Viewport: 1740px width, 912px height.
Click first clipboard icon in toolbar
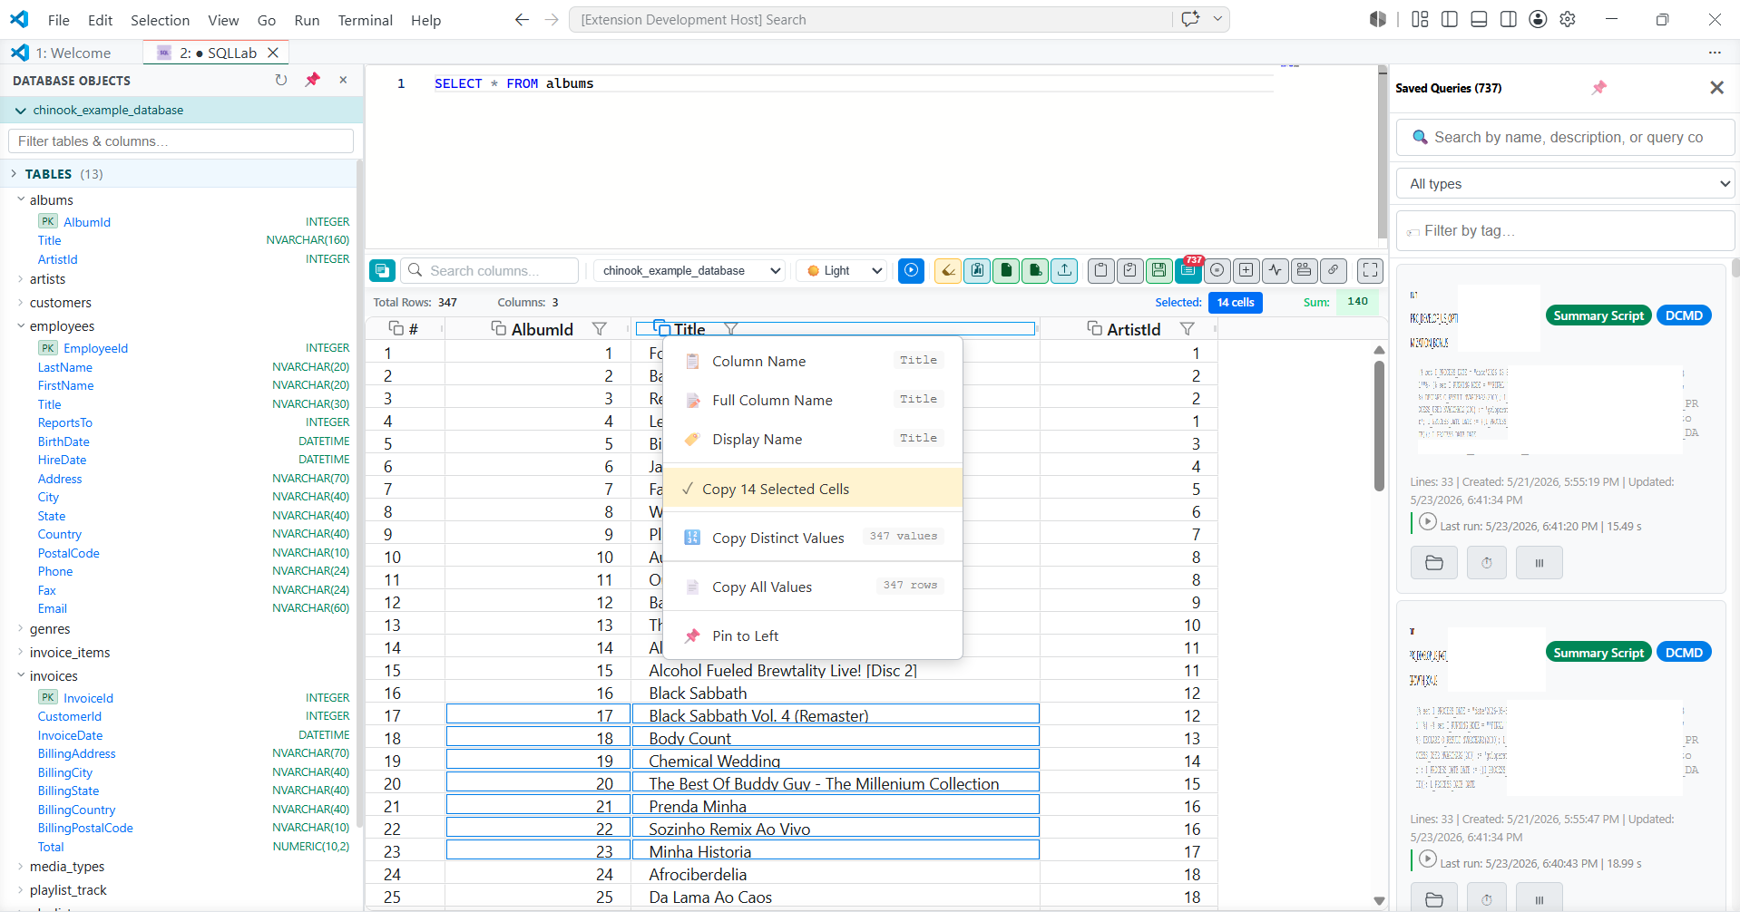(1100, 270)
